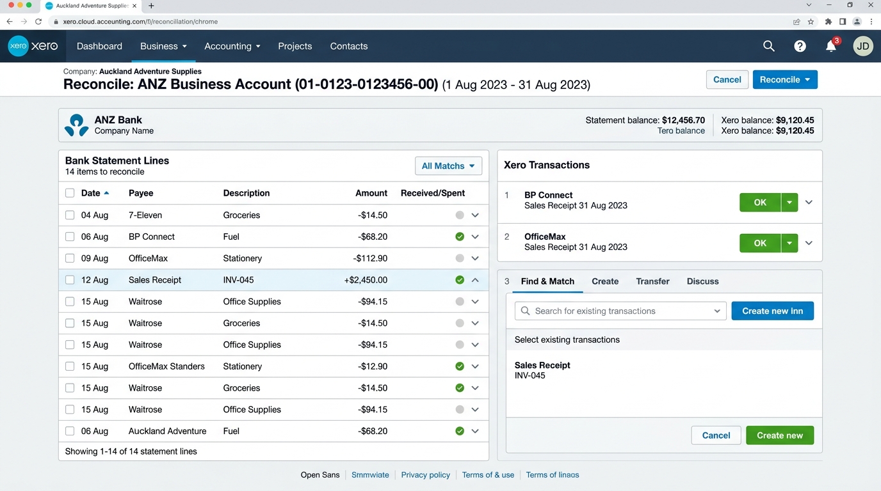Click the grey status dot on 7-Eleven row
881x491 pixels.
(460, 215)
